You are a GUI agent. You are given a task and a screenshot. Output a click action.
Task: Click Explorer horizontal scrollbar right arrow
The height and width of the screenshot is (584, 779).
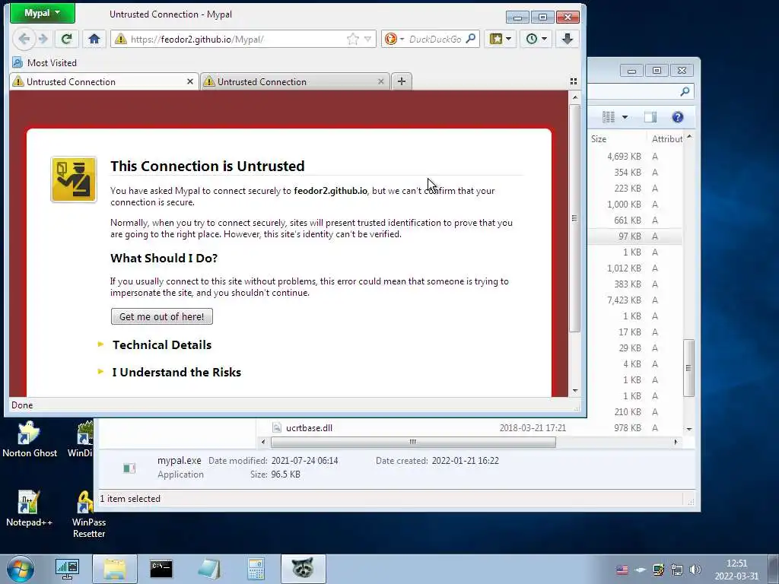click(x=676, y=442)
